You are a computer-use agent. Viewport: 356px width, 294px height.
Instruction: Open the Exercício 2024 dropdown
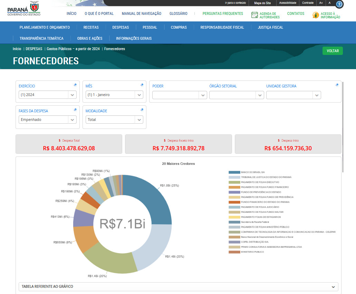47,95
